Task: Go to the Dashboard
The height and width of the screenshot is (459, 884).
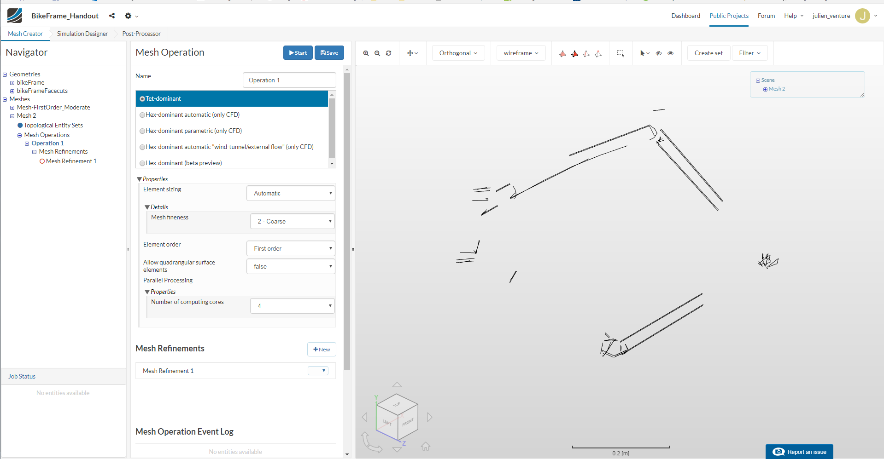Action: (685, 16)
